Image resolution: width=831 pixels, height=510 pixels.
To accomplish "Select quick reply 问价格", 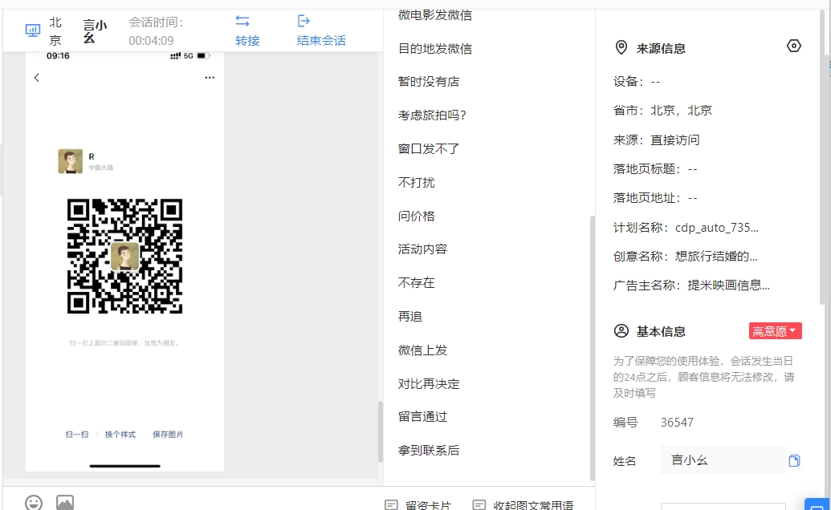I will click(417, 216).
